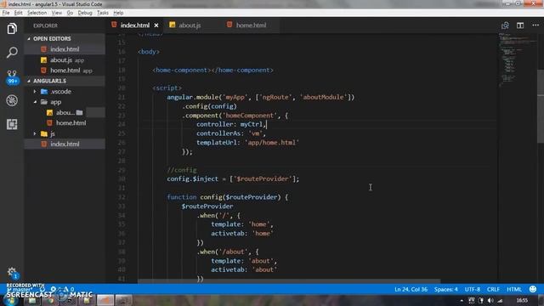Change file encoding via UTF-8
Viewport: 544px width, 306px height.
tap(473, 289)
